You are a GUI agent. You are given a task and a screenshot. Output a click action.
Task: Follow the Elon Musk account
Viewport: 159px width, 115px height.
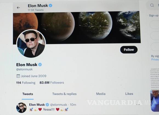tap(129, 50)
